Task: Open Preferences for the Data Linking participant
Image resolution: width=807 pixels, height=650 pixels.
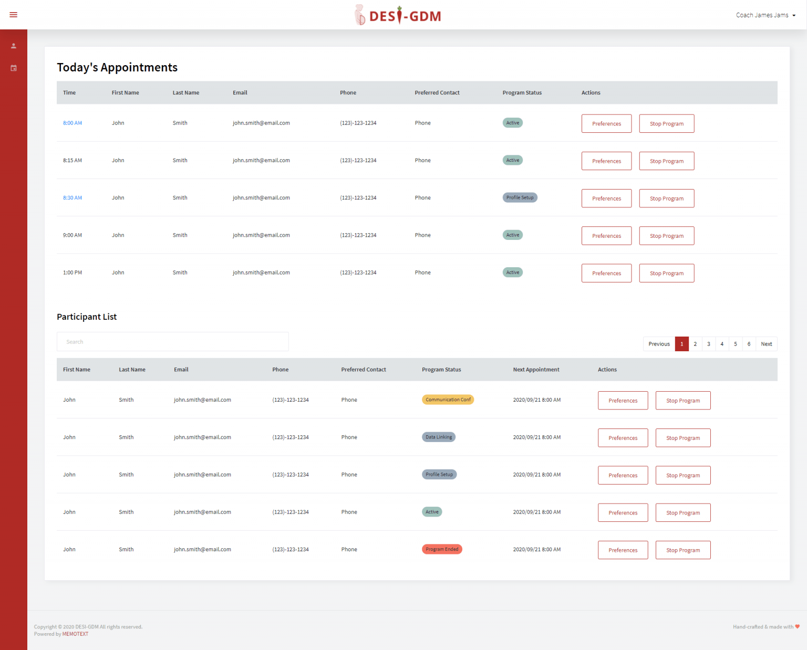Action: tap(623, 438)
